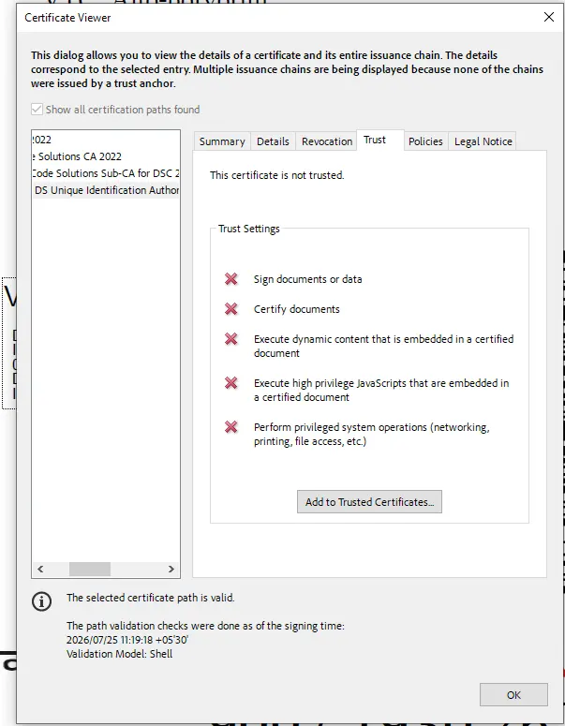The height and width of the screenshot is (726, 565).
Task: Click red X beside Perform privileged system operations
Action: [x=231, y=427]
